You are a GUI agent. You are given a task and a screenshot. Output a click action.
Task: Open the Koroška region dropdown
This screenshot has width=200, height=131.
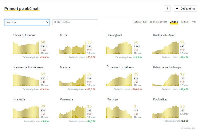point(27,22)
